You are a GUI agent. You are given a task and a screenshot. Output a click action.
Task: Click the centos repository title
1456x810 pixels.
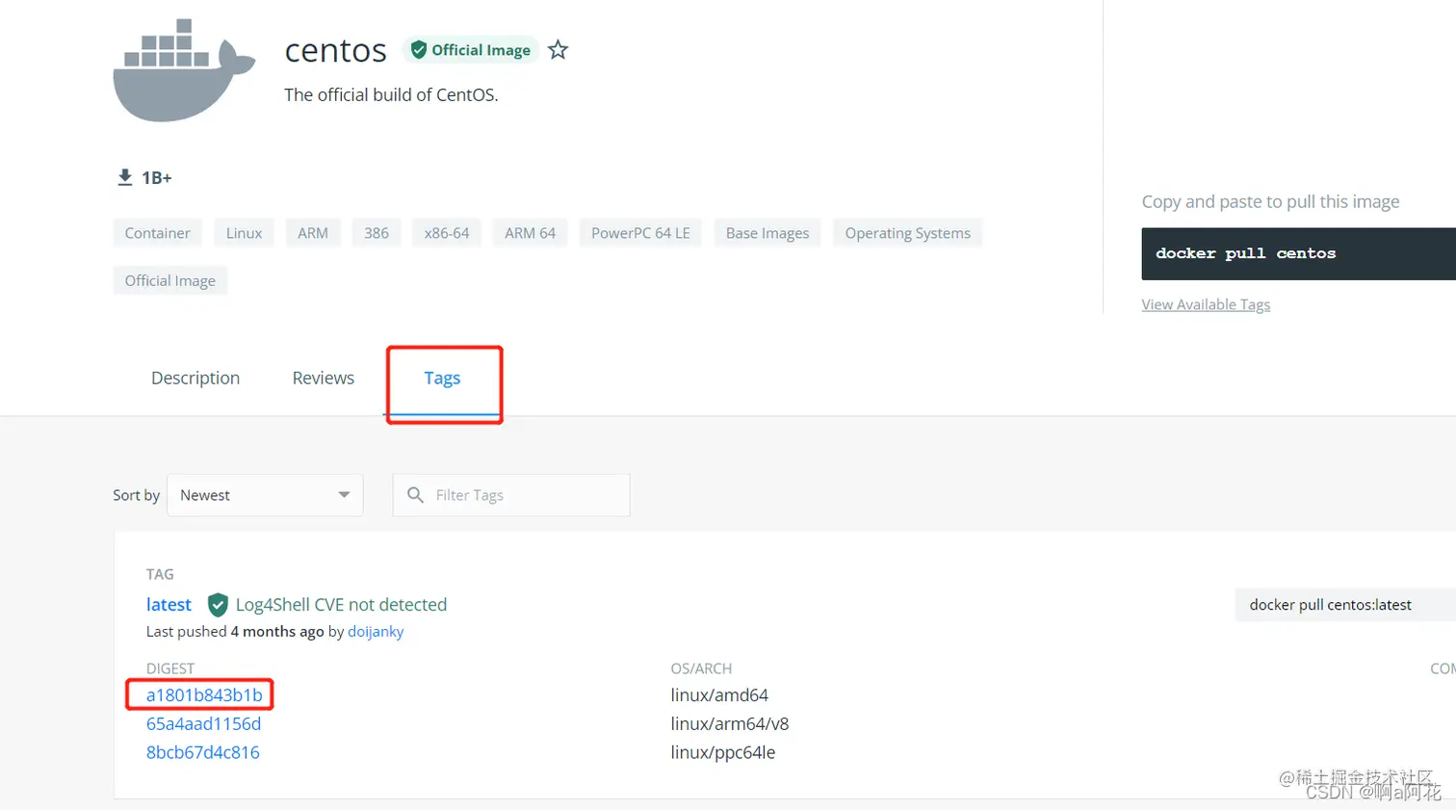point(335,50)
